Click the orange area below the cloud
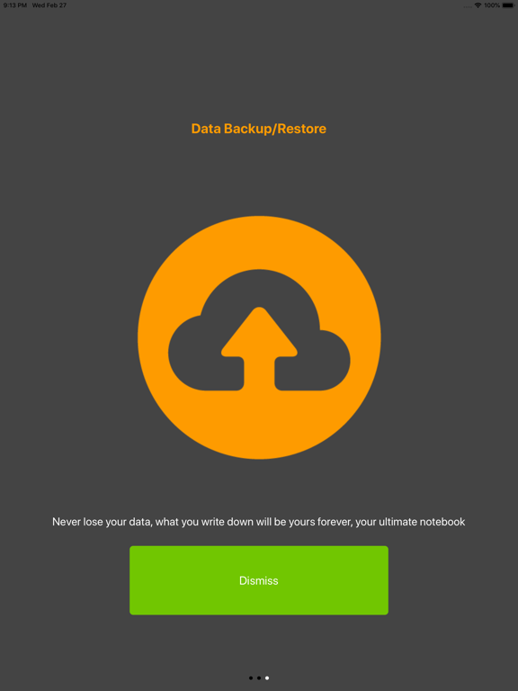 259,423
